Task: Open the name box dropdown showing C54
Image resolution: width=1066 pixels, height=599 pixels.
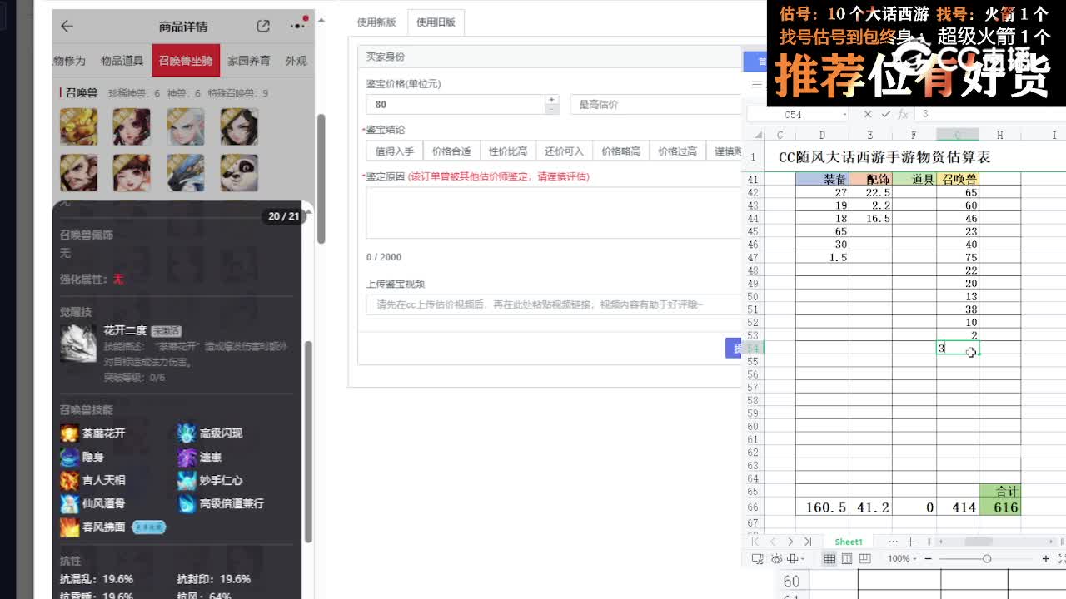Action: [x=846, y=114]
